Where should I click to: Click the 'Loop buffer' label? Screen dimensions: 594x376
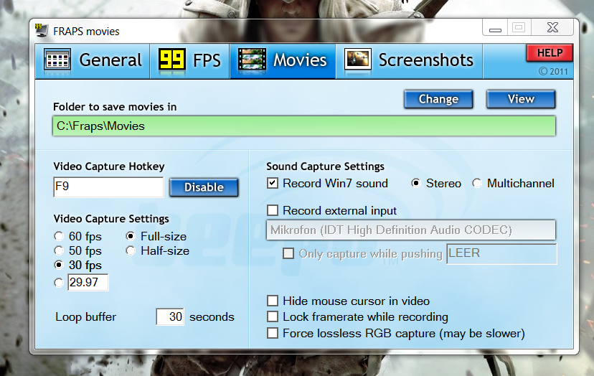tap(85, 317)
